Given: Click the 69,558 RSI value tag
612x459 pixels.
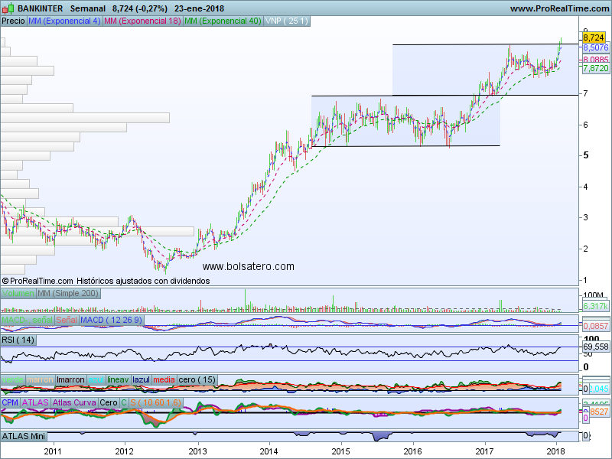Looking at the screenshot, I should (596, 347).
